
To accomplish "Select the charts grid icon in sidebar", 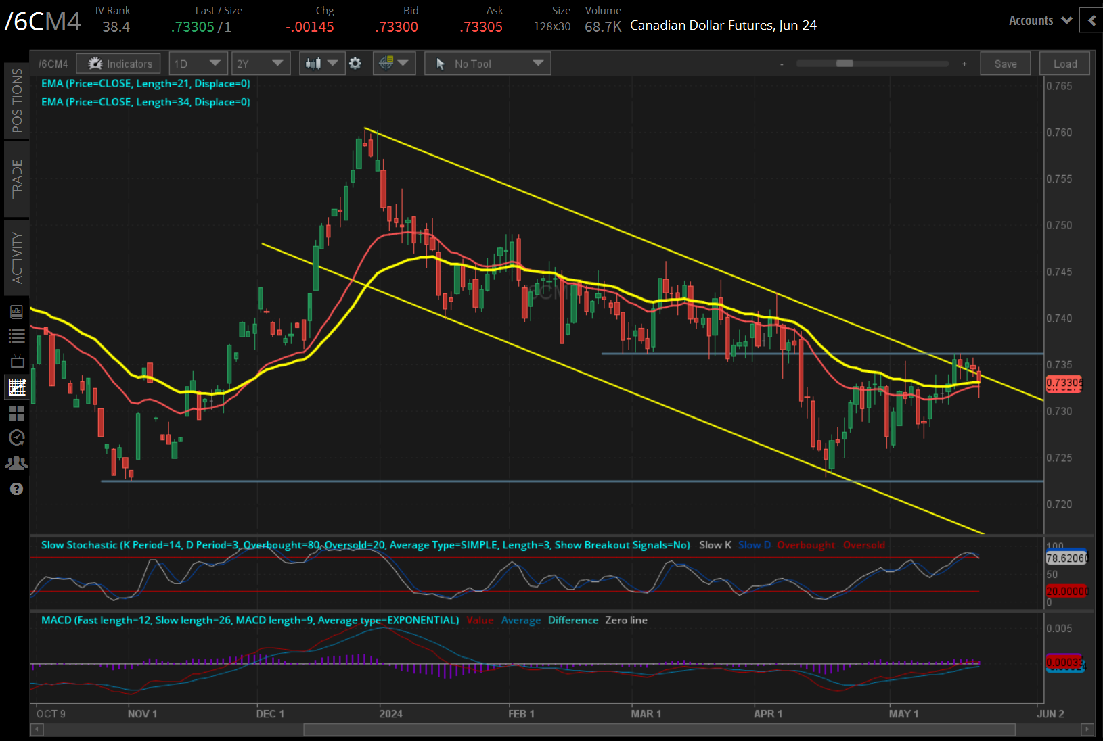I will point(16,387).
